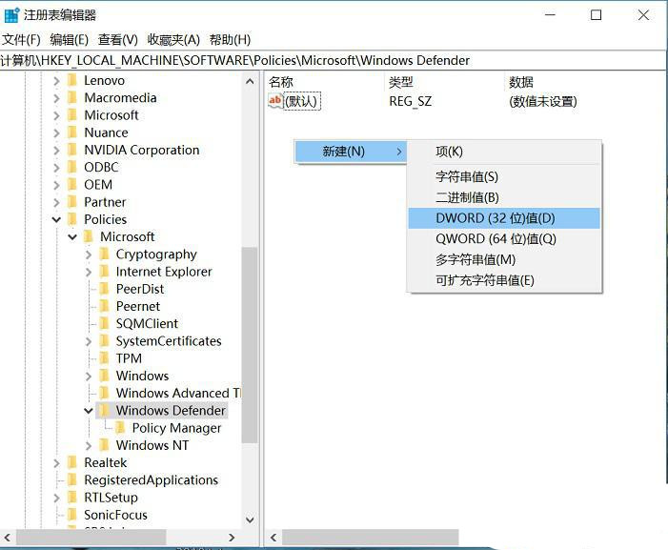The image size is (668, 550).
Task: Select the (默认) value name
Action: [x=302, y=101]
